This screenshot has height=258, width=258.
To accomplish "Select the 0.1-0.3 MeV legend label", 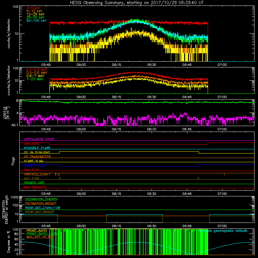I will click(37, 69).
